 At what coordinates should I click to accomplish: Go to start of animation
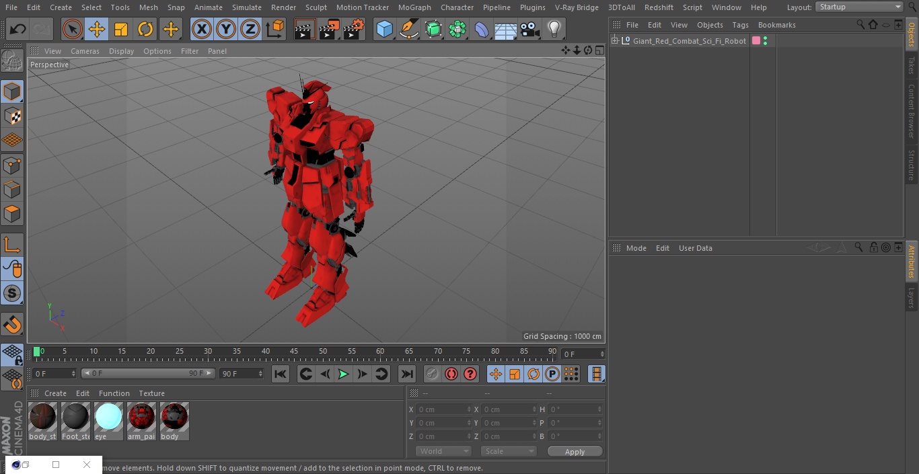point(281,374)
